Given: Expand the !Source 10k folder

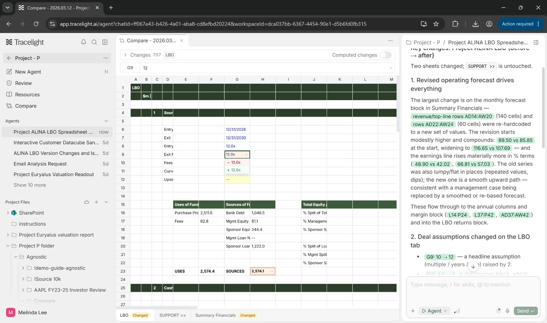Looking at the screenshot, I should (x=23, y=279).
